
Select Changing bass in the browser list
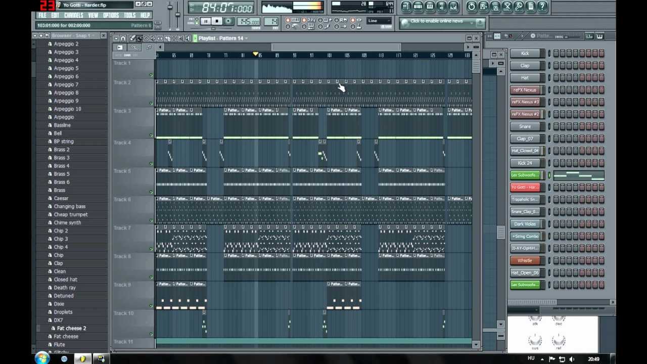tap(69, 206)
